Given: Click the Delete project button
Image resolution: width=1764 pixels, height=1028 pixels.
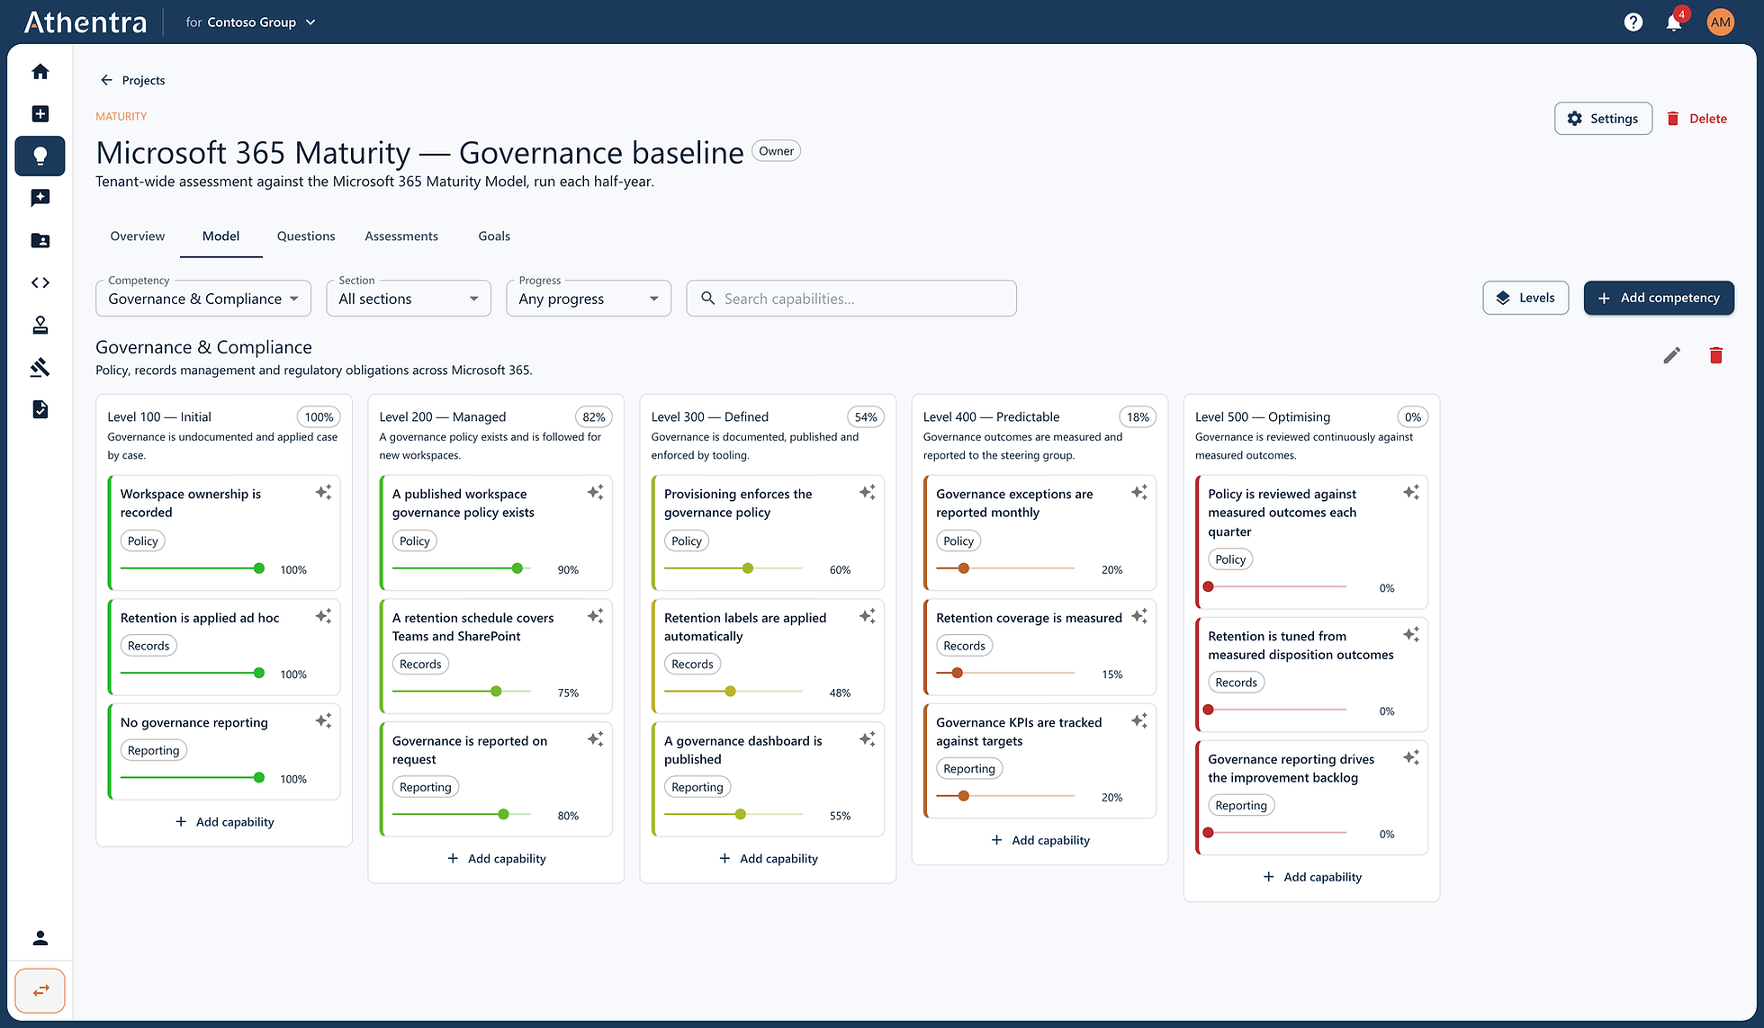Looking at the screenshot, I should [1696, 119].
